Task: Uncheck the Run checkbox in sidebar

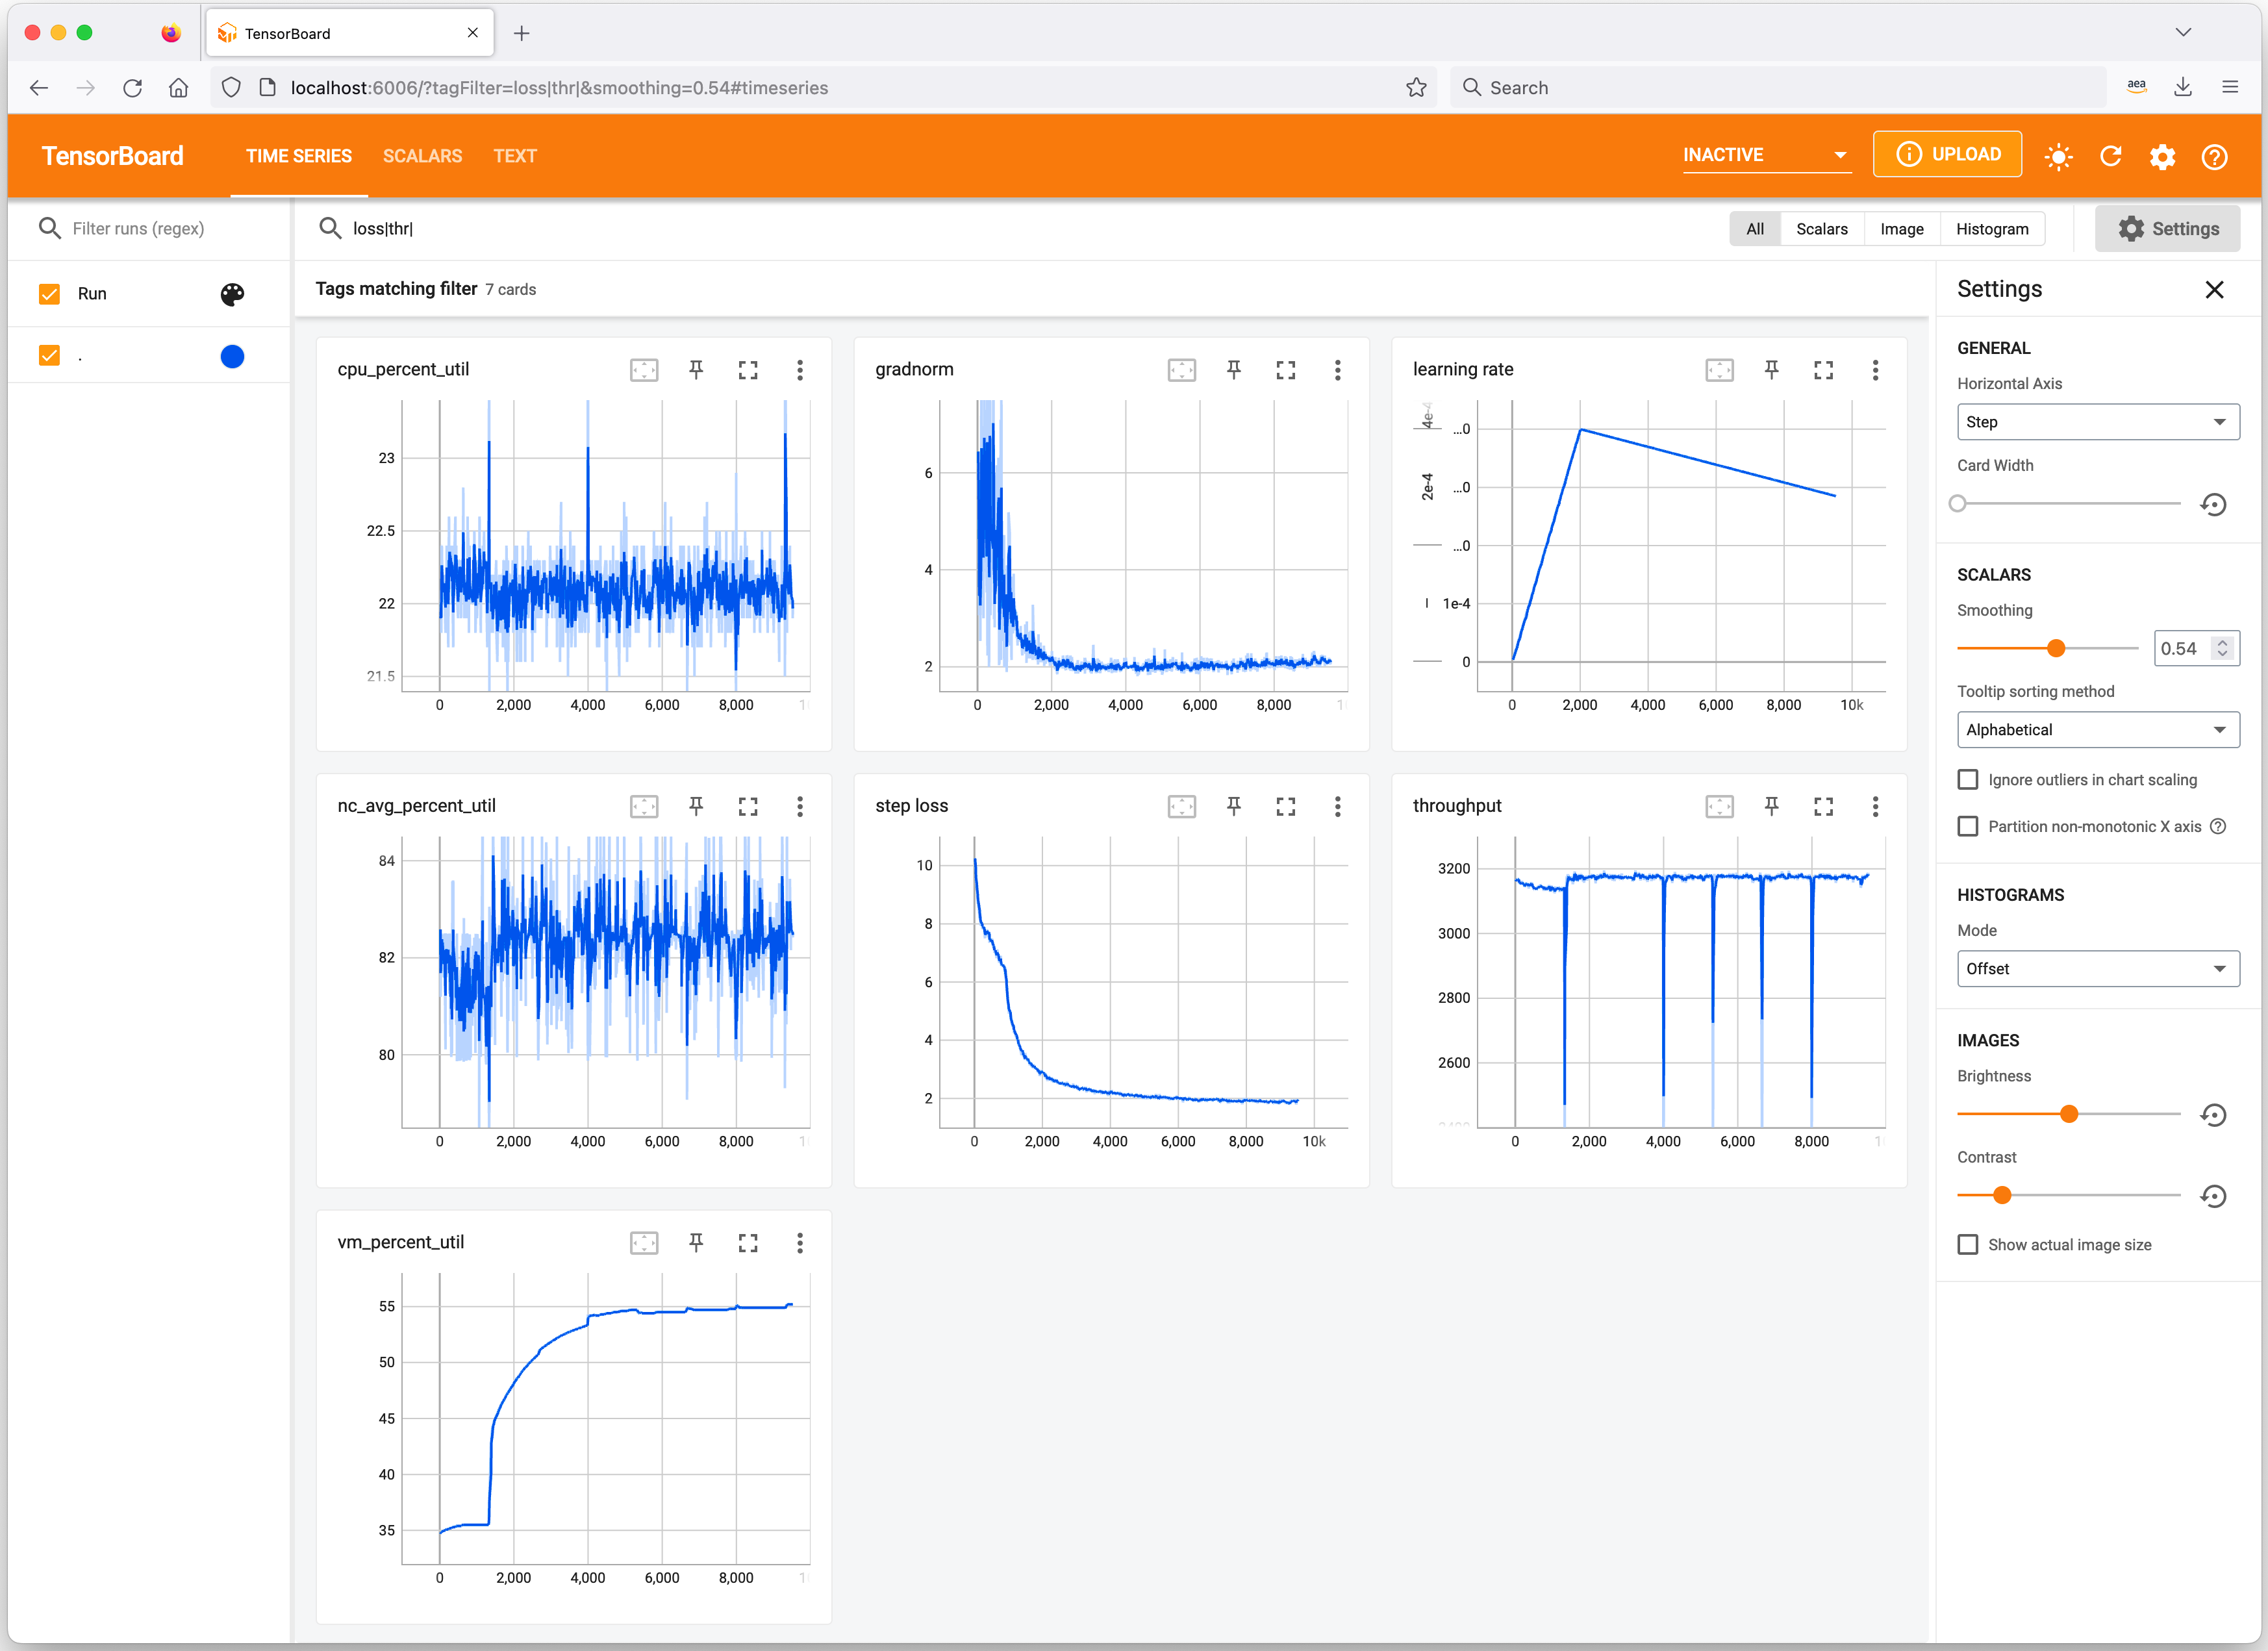Action: (49, 293)
